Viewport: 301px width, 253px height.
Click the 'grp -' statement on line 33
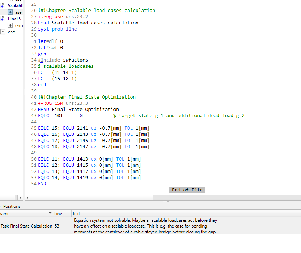click(x=45, y=54)
